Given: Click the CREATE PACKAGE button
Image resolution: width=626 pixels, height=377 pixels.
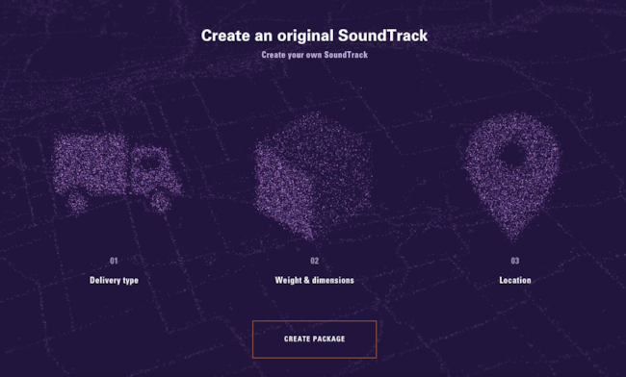Looking at the screenshot, I should pos(314,339).
